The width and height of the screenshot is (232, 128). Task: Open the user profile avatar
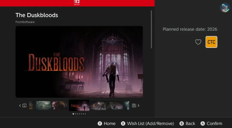coord(225,8)
